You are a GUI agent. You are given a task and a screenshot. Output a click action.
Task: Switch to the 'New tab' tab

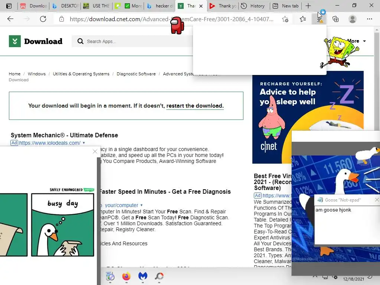[286, 6]
